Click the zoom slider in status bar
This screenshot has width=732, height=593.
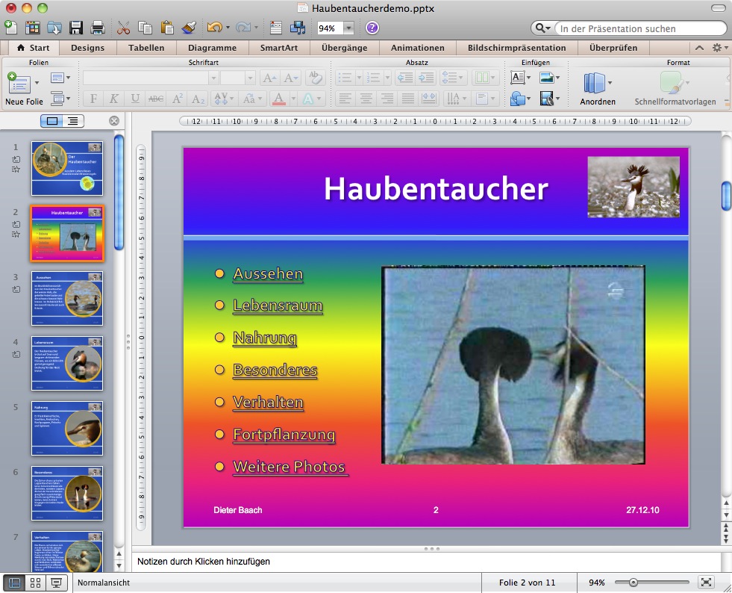[634, 583]
